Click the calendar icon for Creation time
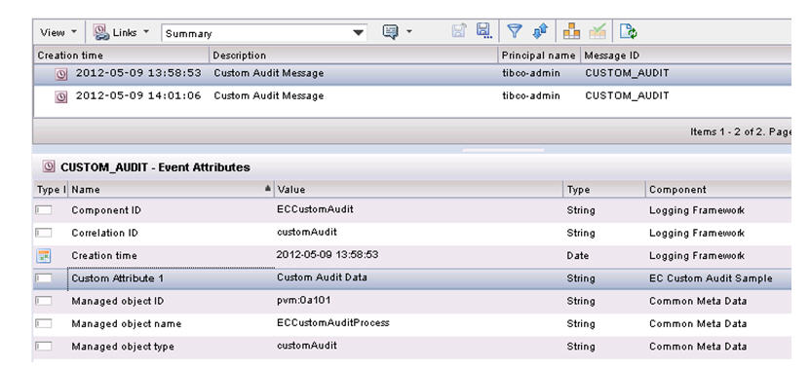 click(44, 255)
